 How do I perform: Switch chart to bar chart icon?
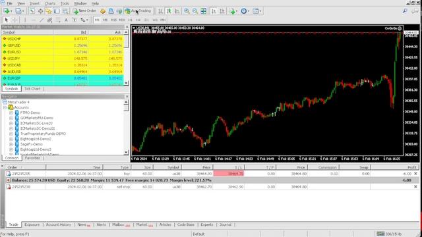160,11
